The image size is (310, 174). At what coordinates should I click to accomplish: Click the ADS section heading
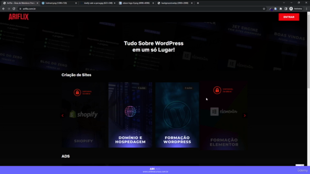point(66,156)
